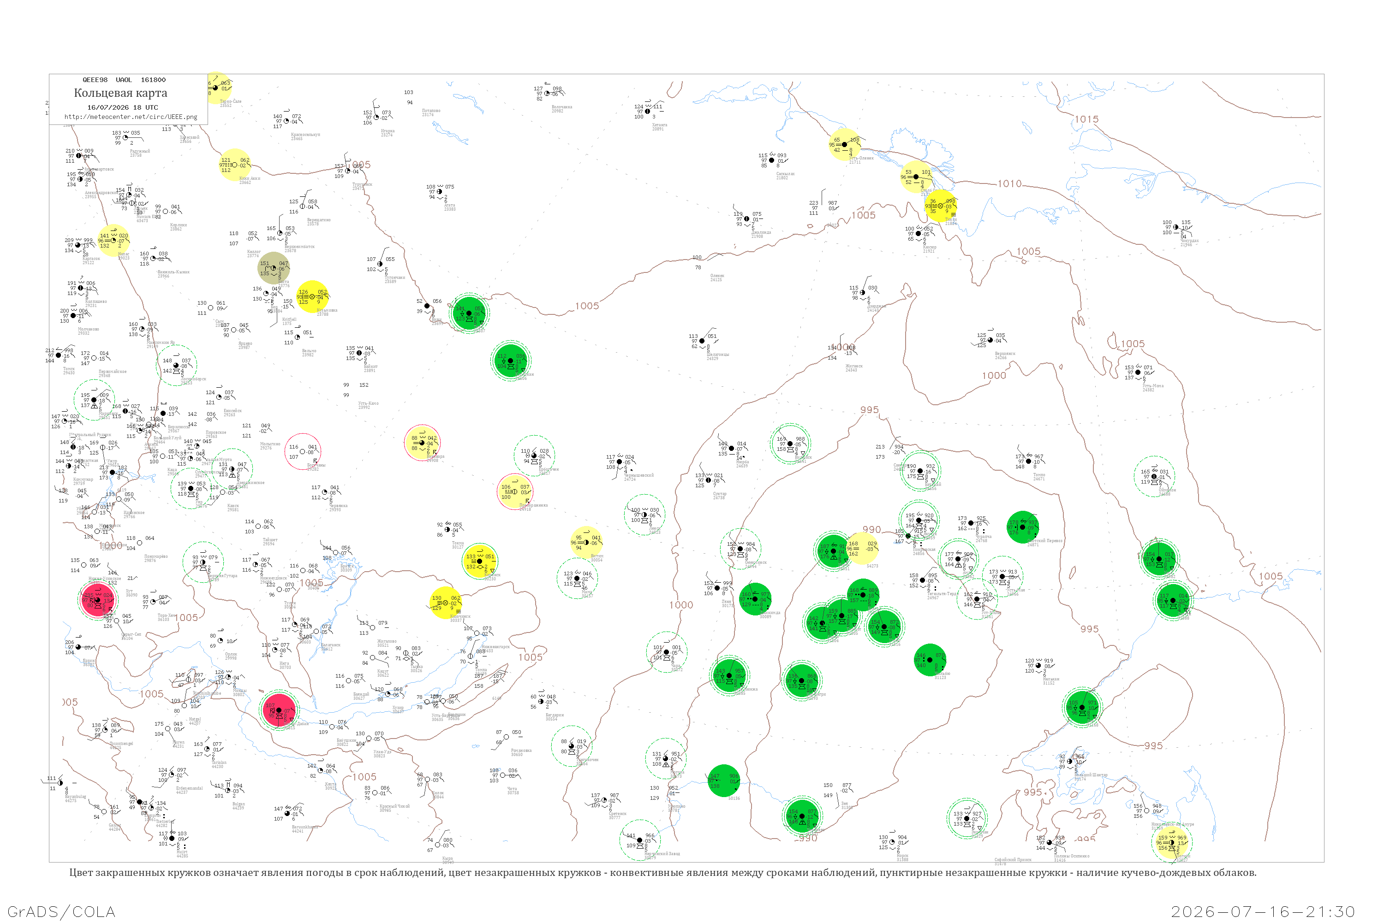The image size is (1384, 922).
Task: Select the station plot circle at Верхоянск
Action: point(990,340)
